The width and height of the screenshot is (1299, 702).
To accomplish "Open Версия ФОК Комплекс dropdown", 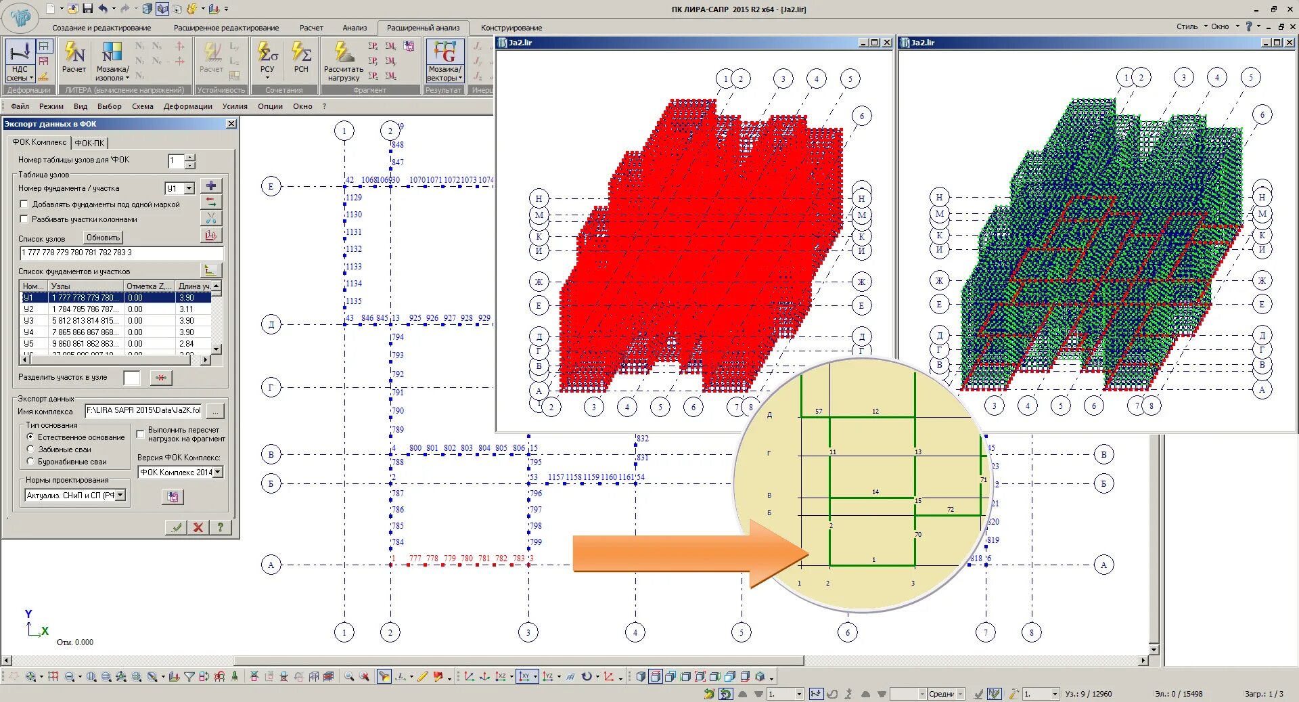I will [x=217, y=473].
